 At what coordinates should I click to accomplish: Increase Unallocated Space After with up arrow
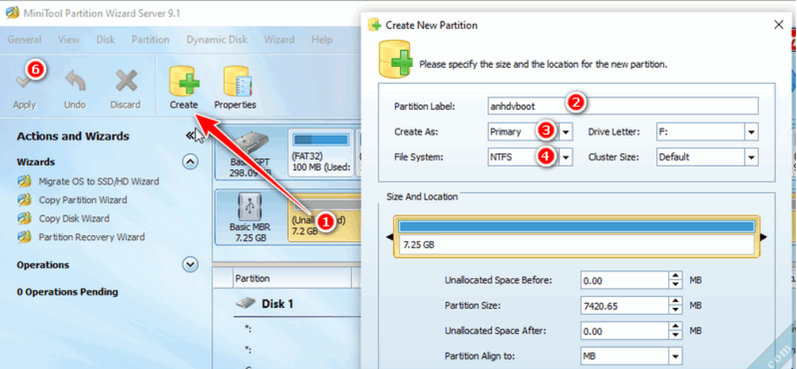point(676,327)
